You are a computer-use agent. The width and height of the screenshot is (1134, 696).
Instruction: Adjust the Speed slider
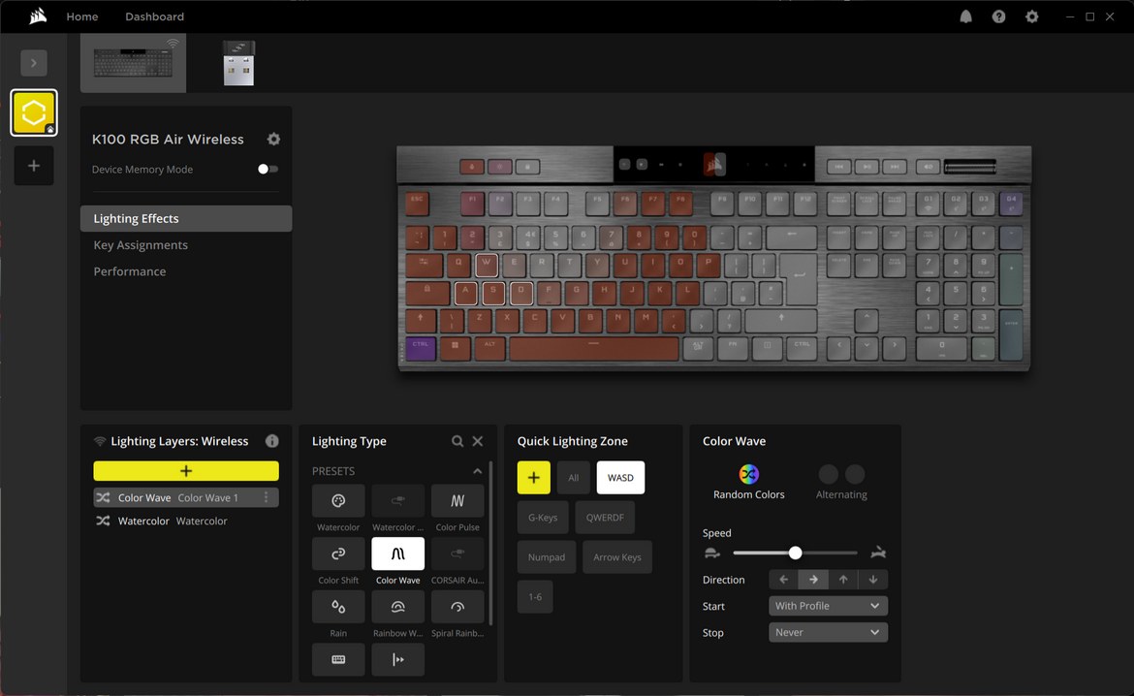pos(795,553)
